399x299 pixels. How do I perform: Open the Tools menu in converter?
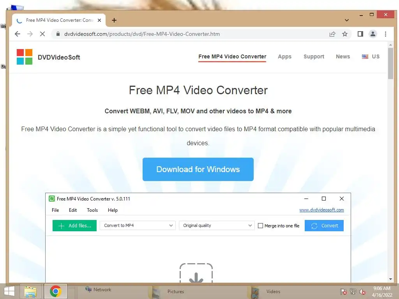[92, 210]
